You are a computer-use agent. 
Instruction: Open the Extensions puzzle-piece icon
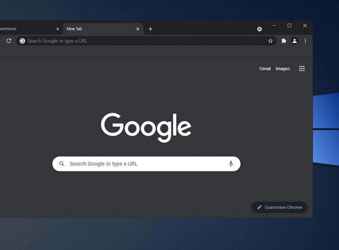click(284, 41)
